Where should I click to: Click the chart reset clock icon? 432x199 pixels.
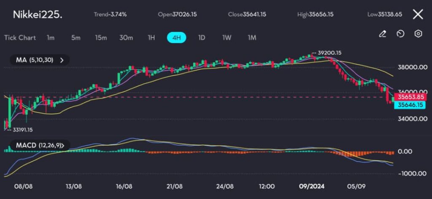coord(401,34)
